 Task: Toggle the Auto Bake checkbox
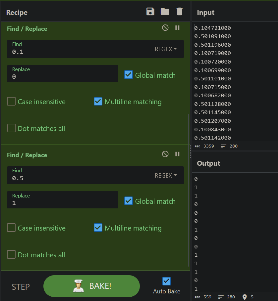[166, 281]
